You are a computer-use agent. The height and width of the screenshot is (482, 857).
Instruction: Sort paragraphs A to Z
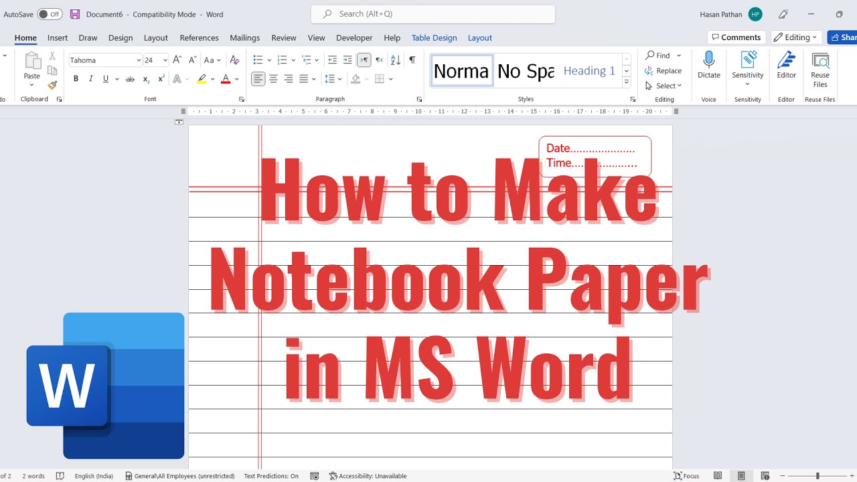click(x=395, y=60)
